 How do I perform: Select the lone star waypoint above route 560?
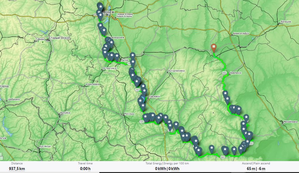[212, 149]
